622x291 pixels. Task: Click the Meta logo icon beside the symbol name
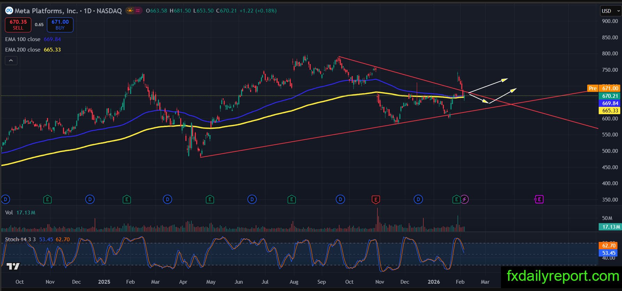point(9,11)
